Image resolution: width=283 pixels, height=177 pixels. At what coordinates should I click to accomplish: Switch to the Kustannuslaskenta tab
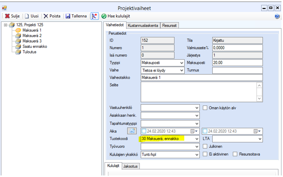pyautogui.click(x=143, y=25)
